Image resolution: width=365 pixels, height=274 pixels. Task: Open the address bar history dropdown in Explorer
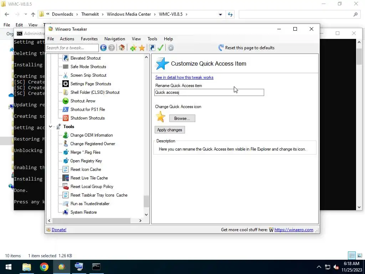tap(220, 14)
